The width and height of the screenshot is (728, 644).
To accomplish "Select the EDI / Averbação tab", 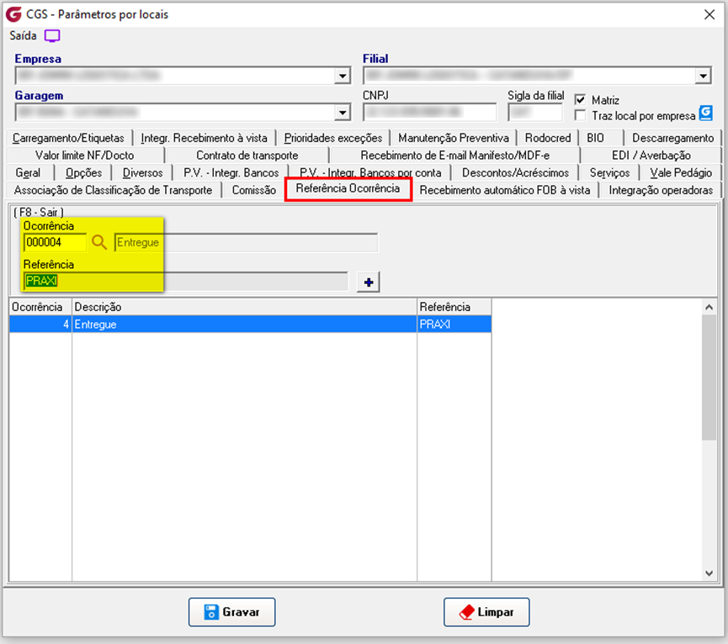I will click(x=651, y=156).
